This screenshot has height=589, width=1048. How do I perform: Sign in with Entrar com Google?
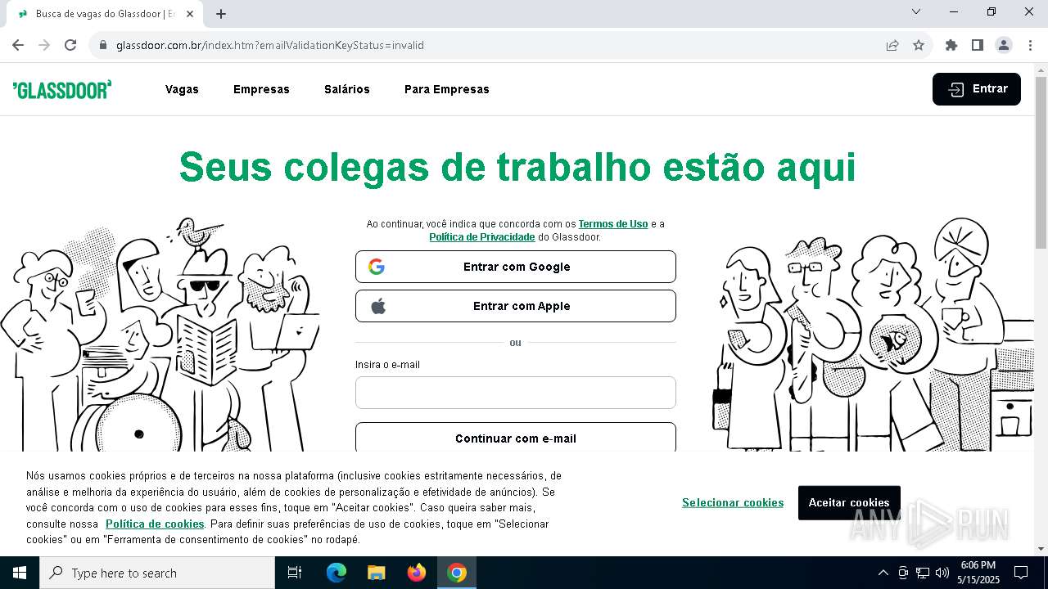(516, 267)
